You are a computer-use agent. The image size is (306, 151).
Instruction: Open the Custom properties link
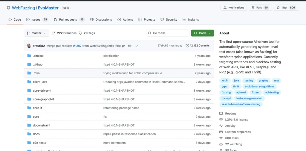coord(235,132)
